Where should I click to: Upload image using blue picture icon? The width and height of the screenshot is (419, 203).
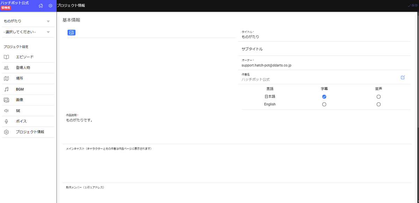tap(71, 32)
